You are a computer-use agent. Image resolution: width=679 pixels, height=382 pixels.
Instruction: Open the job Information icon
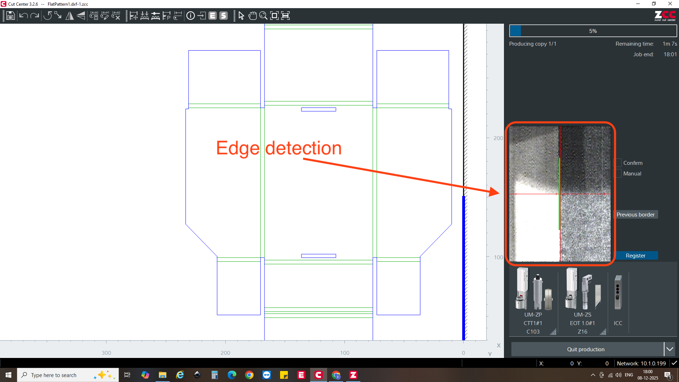[x=190, y=16]
